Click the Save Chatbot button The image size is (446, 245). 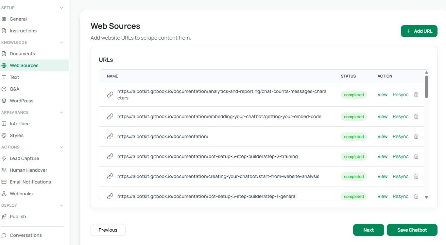tap(412, 230)
